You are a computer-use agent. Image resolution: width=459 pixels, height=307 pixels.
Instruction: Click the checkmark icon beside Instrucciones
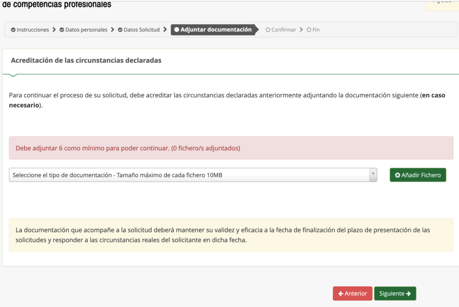pos(13,30)
